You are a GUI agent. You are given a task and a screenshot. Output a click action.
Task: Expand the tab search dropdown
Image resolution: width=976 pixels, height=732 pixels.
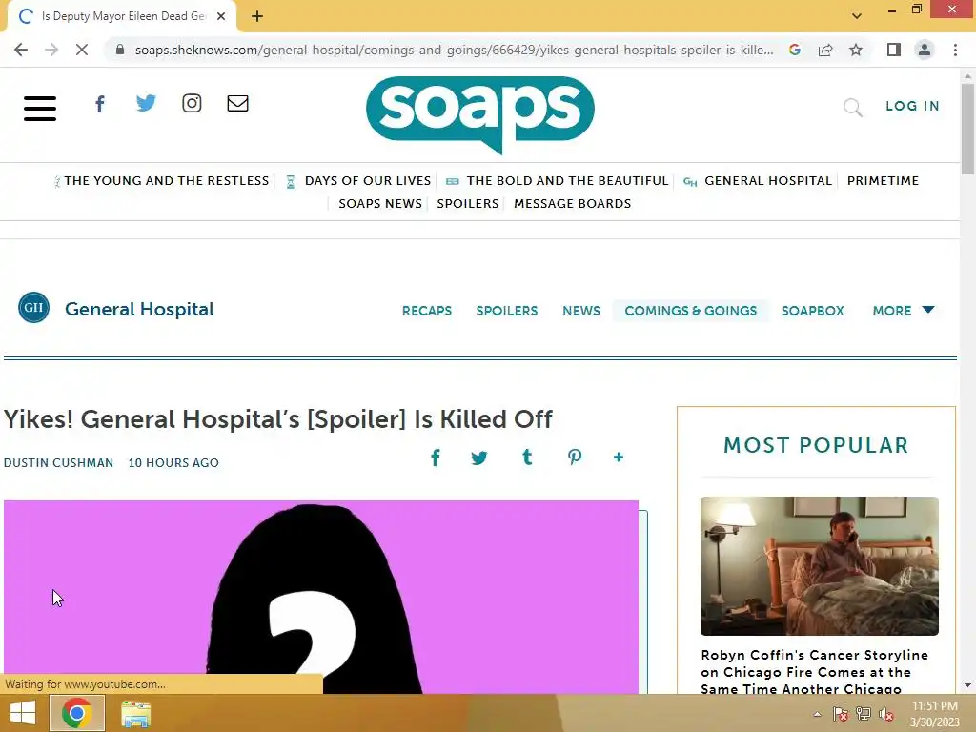pyautogui.click(x=857, y=16)
